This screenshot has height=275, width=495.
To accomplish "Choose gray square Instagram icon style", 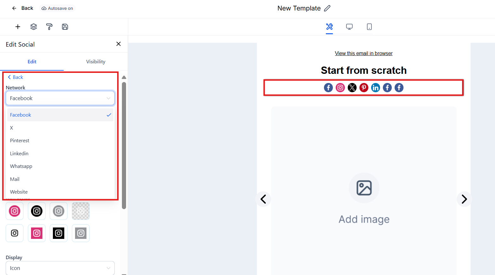I will 81,233.
